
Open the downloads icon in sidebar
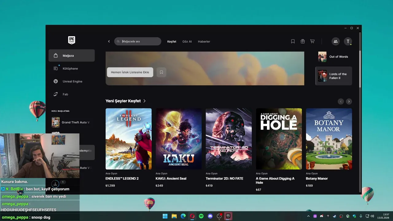pyautogui.click(x=55, y=184)
